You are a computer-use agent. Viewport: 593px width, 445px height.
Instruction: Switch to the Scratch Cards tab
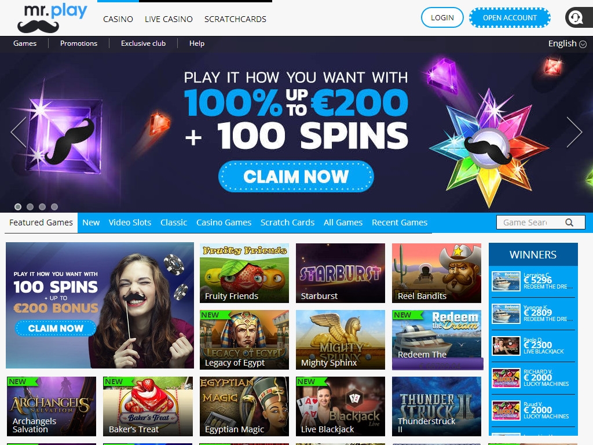[x=287, y=222]
